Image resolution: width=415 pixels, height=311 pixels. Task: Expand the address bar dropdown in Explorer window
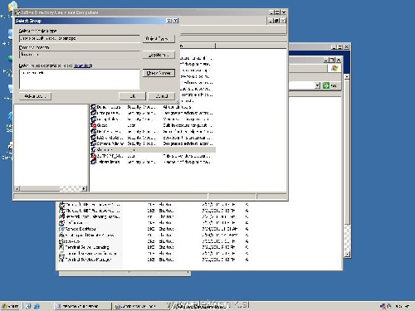coord(318,85)
